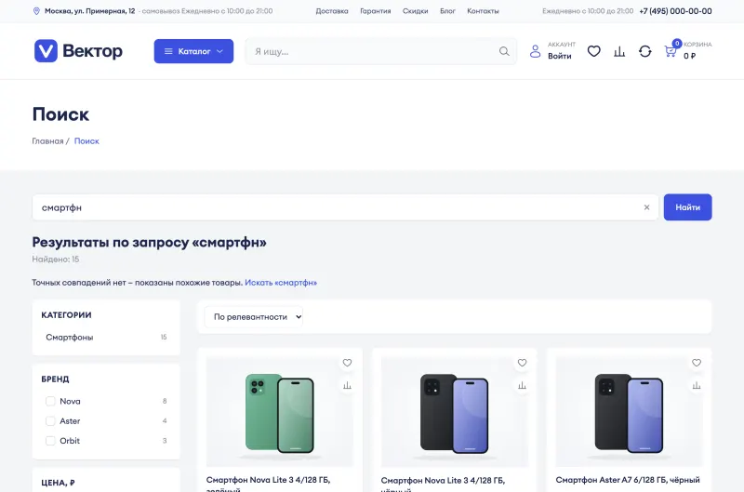Screen dimensions: 744x492
Task: Click the Вектор logo
Action: tap(78, 51)
